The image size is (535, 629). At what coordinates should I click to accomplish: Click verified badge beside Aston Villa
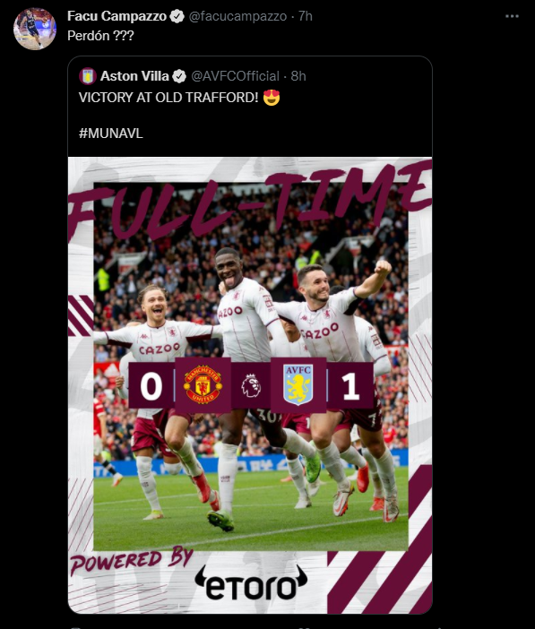(x=179, y=76)
